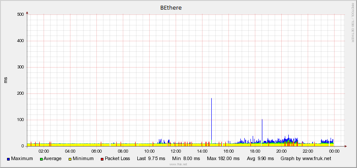Click the small www.fruk.net footer watermark

[178, 164]
